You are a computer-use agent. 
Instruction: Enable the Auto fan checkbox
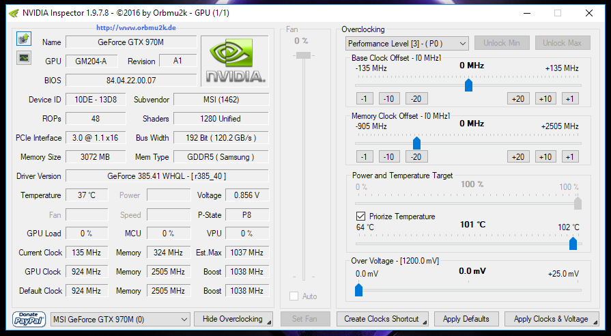click(x=294, y=296)
